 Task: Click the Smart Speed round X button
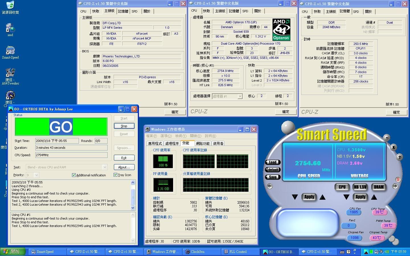tap(393, 147)
